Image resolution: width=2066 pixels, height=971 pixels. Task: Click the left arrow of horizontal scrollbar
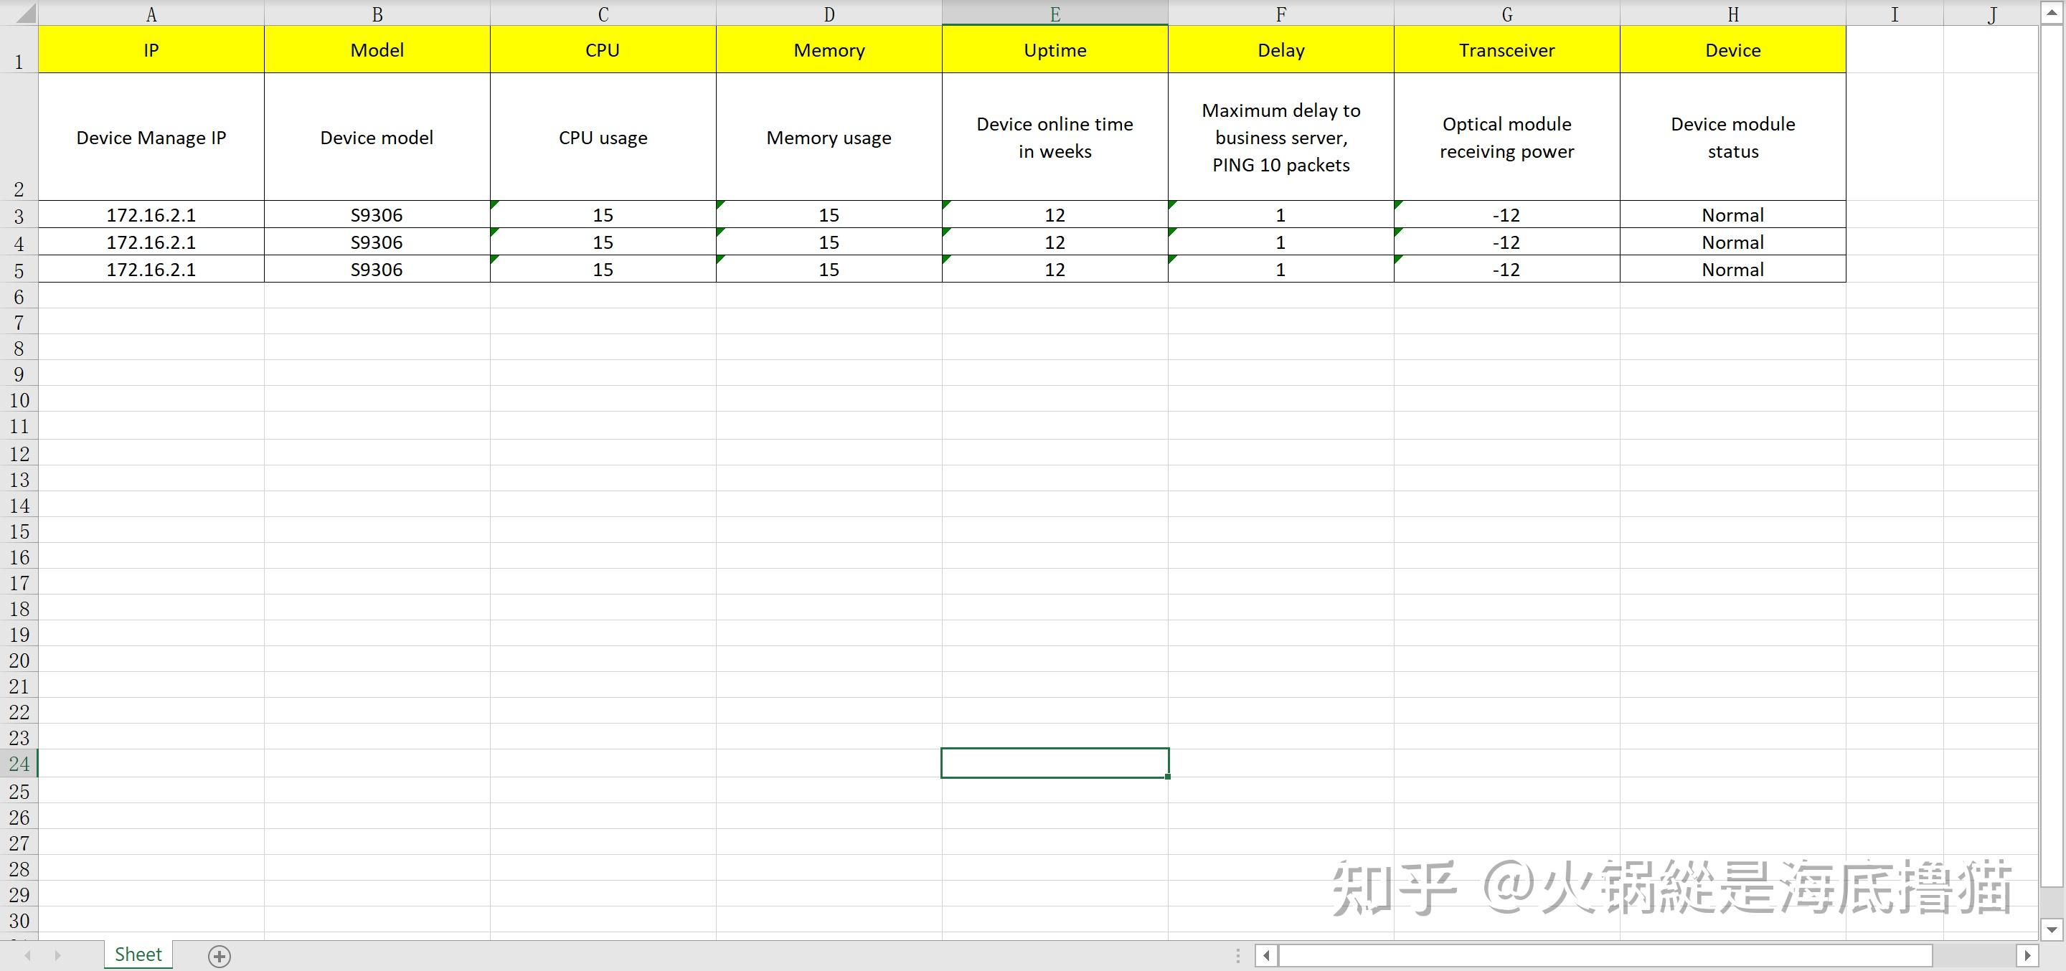click(1265, 955)
